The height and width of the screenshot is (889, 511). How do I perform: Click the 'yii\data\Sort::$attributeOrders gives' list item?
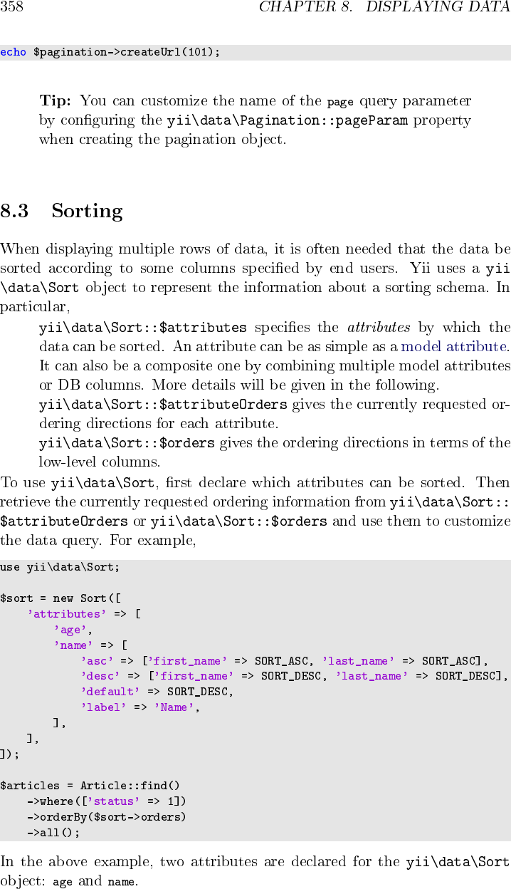tap(275, 414)
